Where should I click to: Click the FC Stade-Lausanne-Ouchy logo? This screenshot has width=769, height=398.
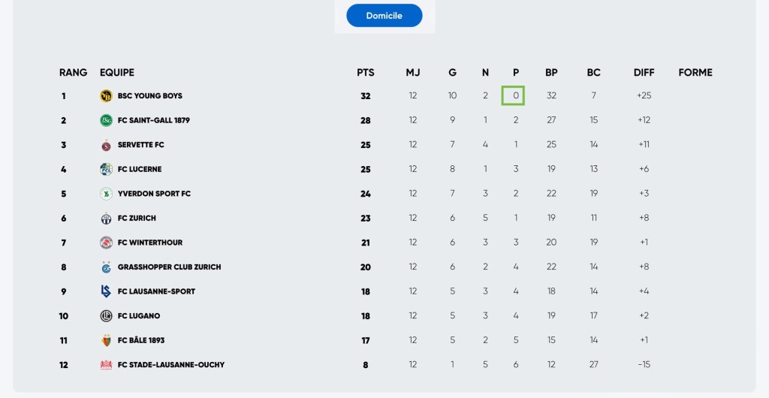pos(106,365)
